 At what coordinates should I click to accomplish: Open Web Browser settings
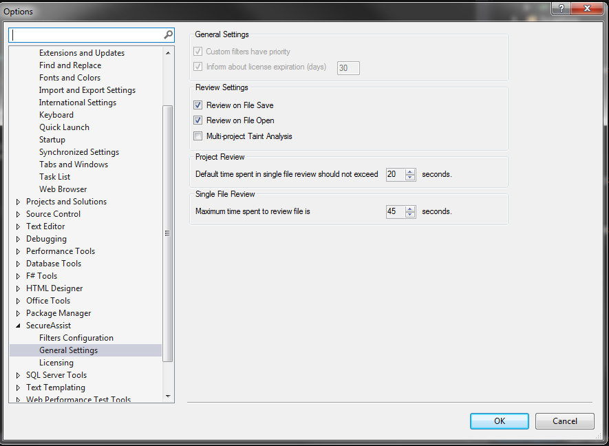point(63,189)
